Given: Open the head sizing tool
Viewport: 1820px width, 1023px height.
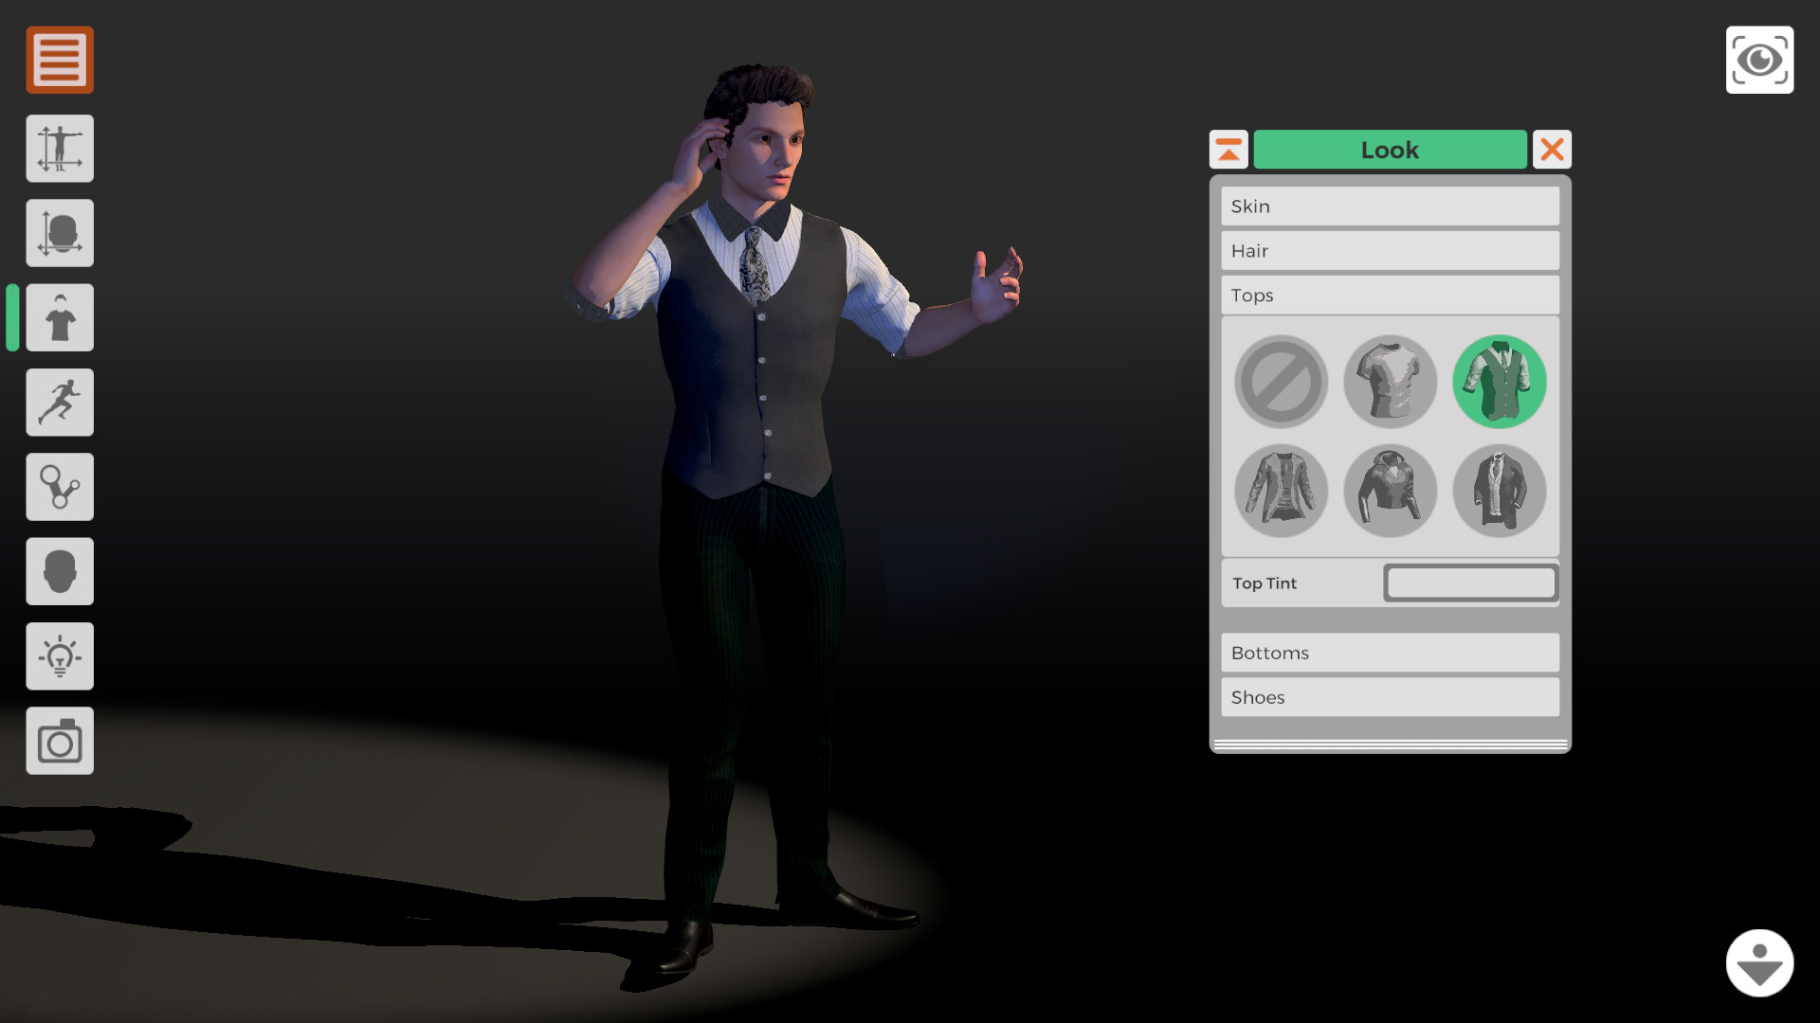Looking at the screenshot, I should (59, 232).
